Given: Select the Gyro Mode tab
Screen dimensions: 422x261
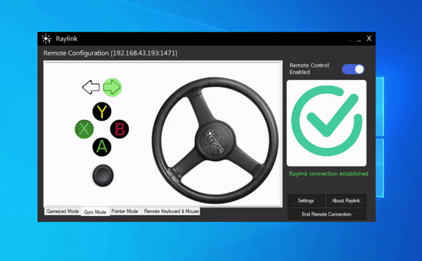Looking at the screenshot, I should click(x=95, y=212).
